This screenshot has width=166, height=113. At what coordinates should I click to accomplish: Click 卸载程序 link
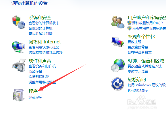tap(35, 97)
